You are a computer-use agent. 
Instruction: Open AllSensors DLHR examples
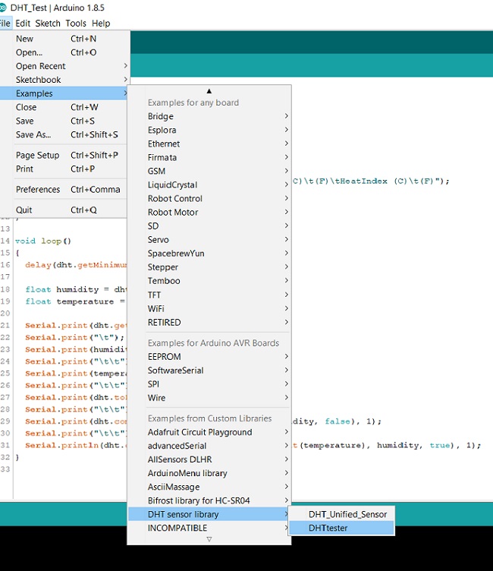[x=209, y=459]
